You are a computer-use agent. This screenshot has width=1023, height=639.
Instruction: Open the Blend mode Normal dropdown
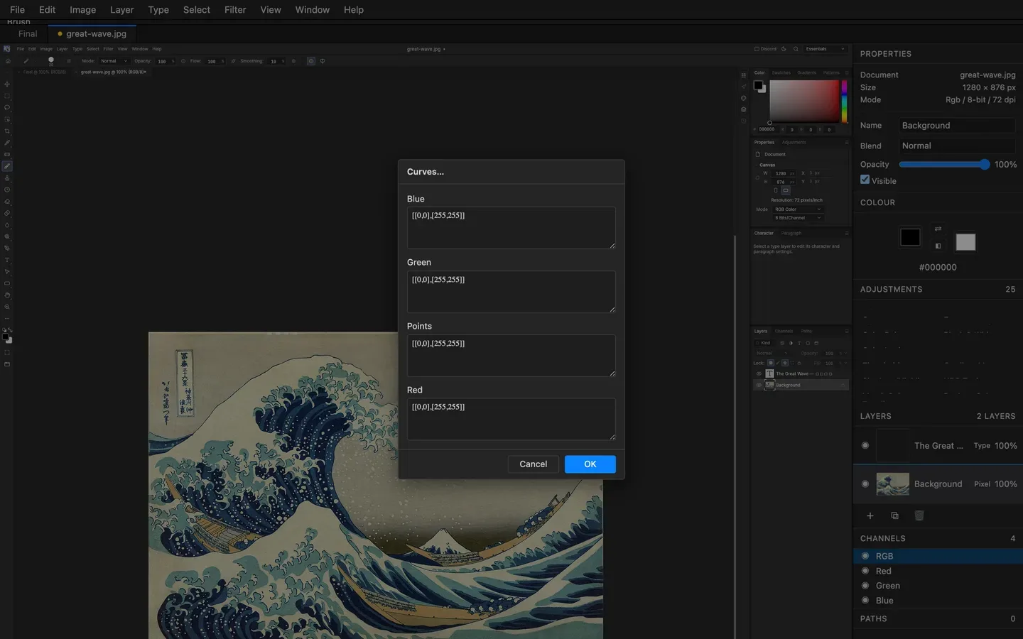point(957,146)
